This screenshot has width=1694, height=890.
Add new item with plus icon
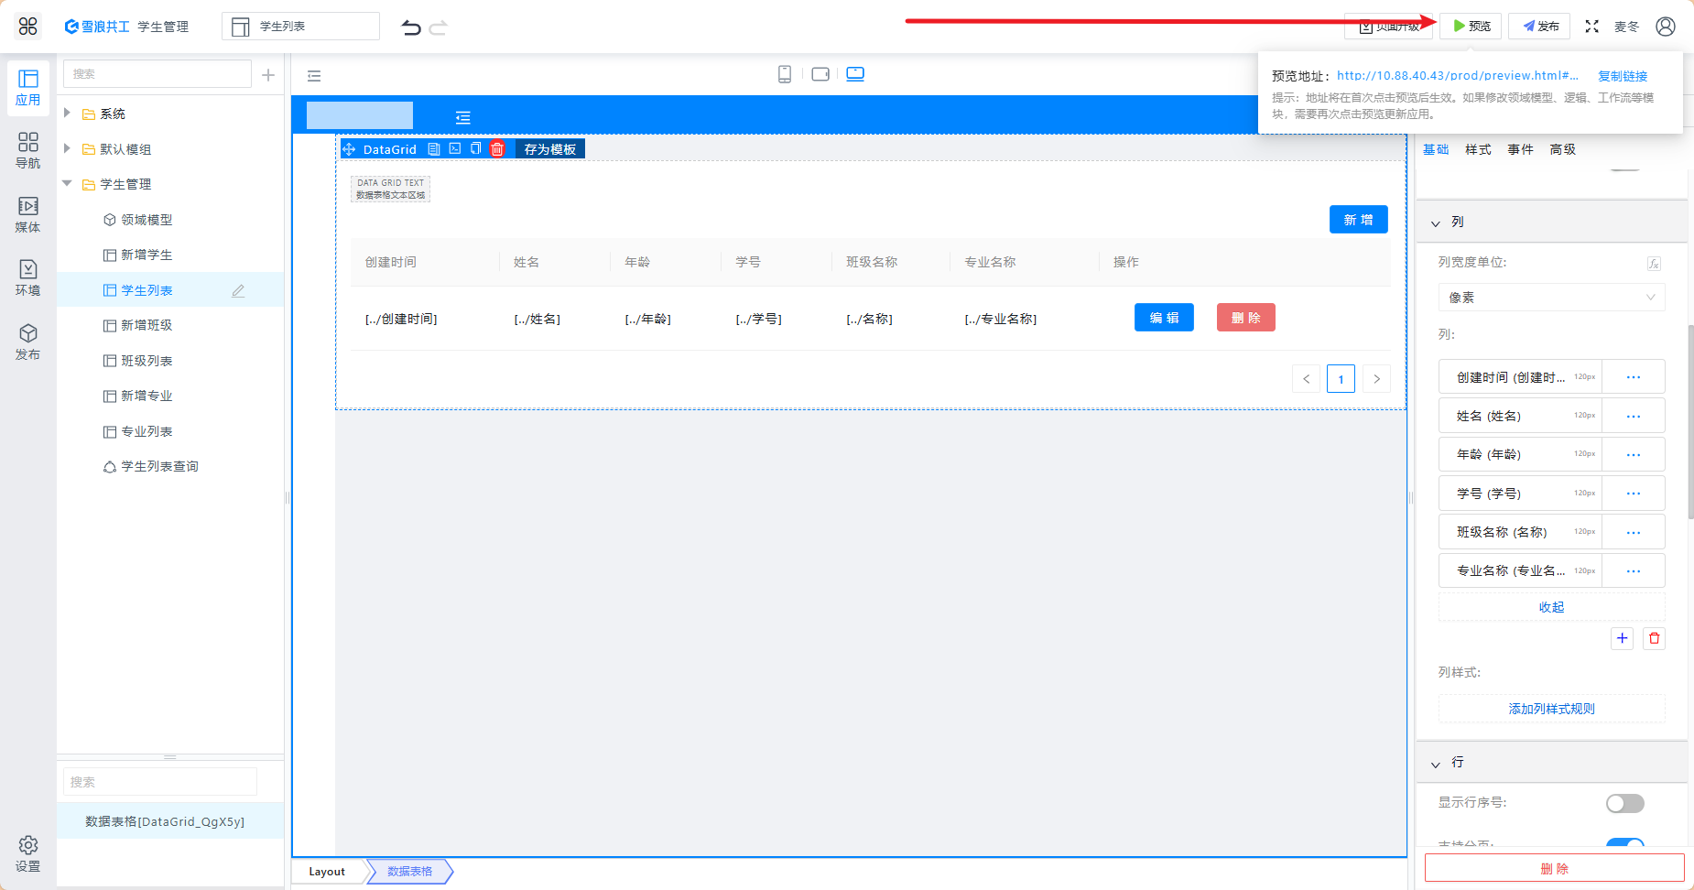point(268,75)
